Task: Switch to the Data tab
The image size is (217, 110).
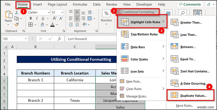Action: [x=97, y=4]
